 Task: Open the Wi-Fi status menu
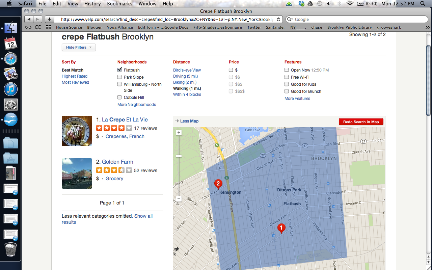[350, 4]
